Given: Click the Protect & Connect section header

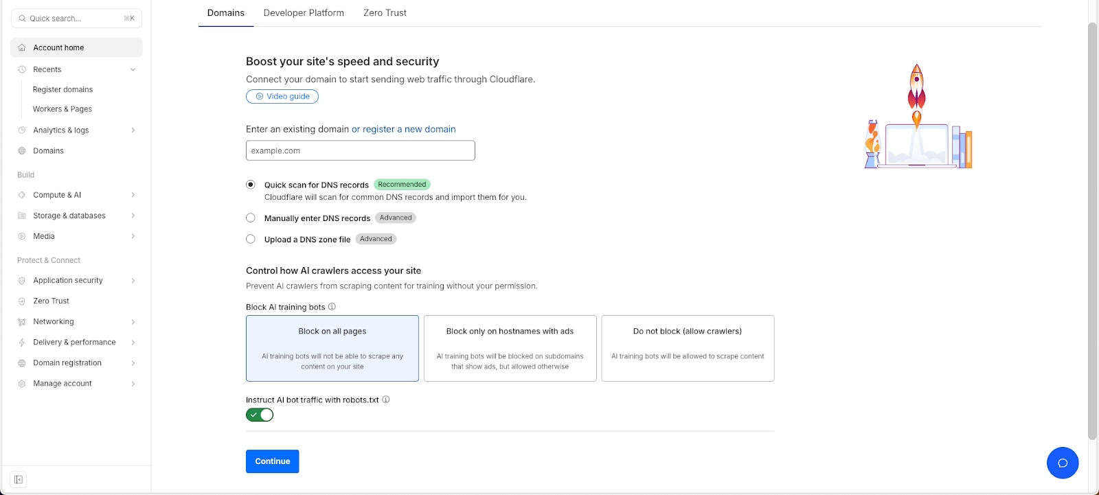Looking at the screenshot, I should pos(49,260).
